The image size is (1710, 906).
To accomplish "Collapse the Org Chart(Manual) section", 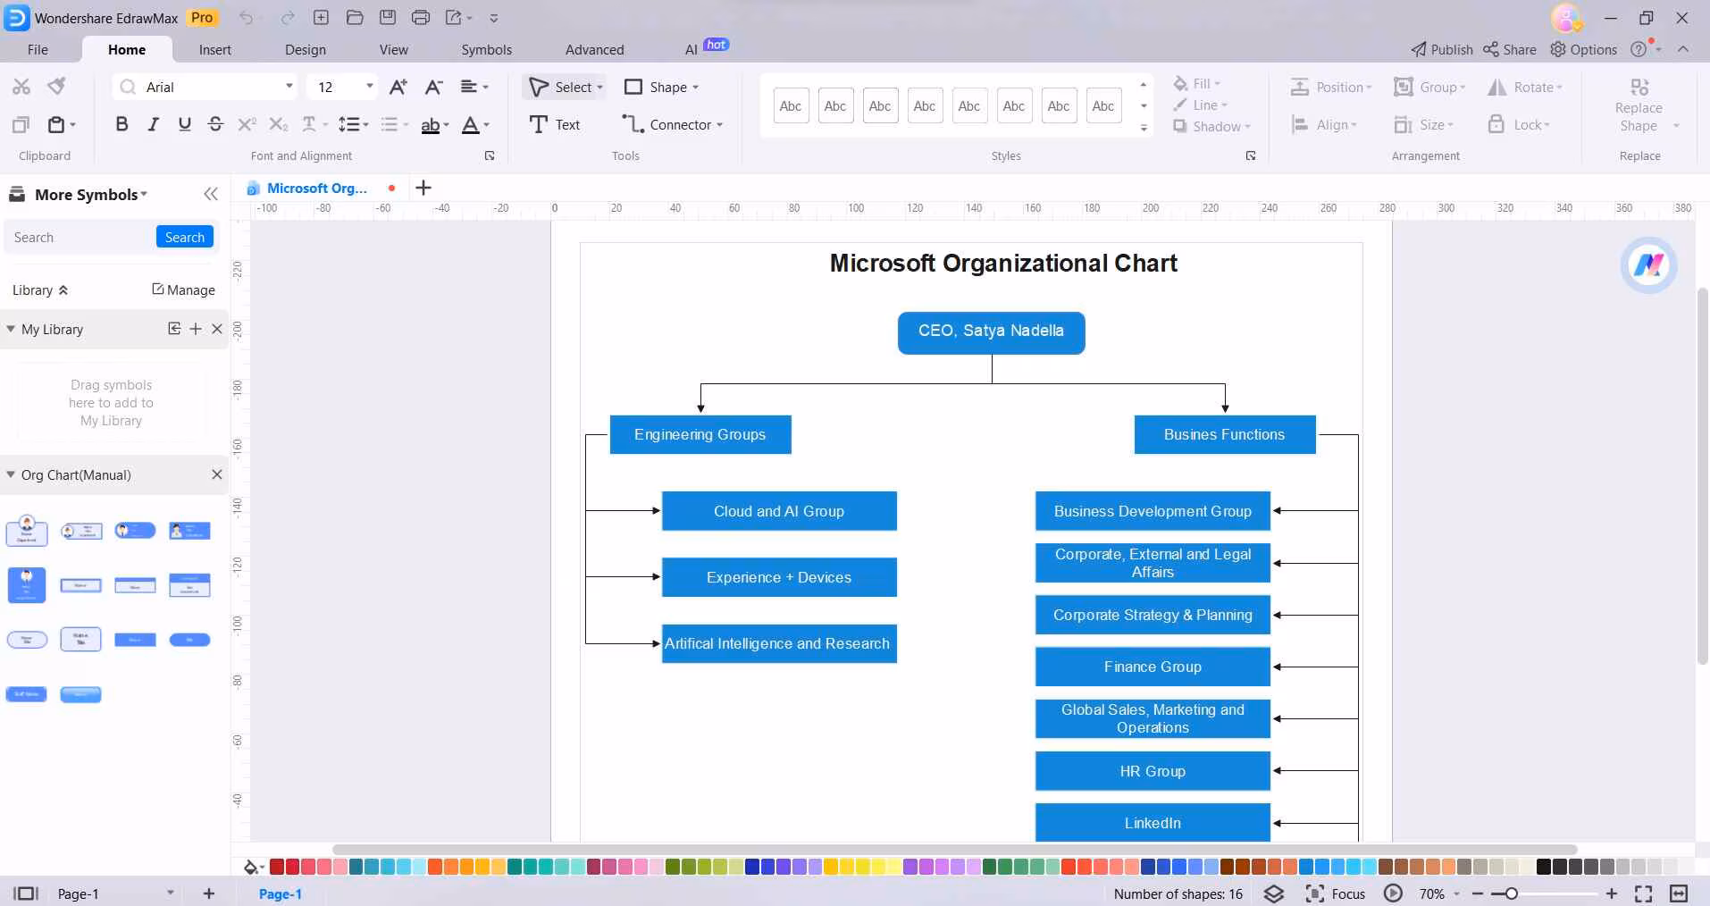I will 11,474.
